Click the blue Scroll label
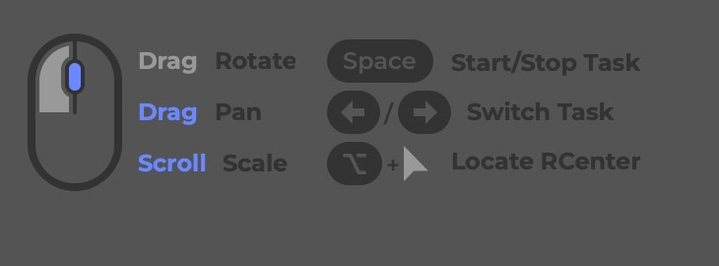Screen dimensions: 719x266 tap(172, 164)
